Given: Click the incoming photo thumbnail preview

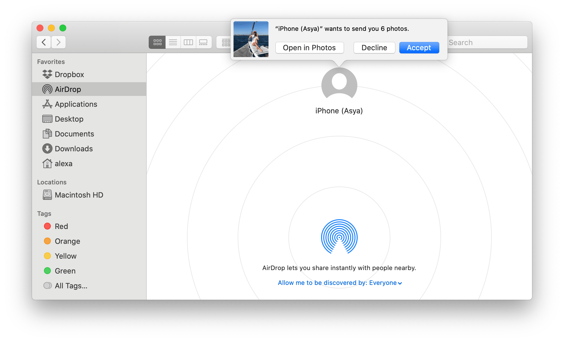Looking at the screenshot, I should [x=250, y=40].
